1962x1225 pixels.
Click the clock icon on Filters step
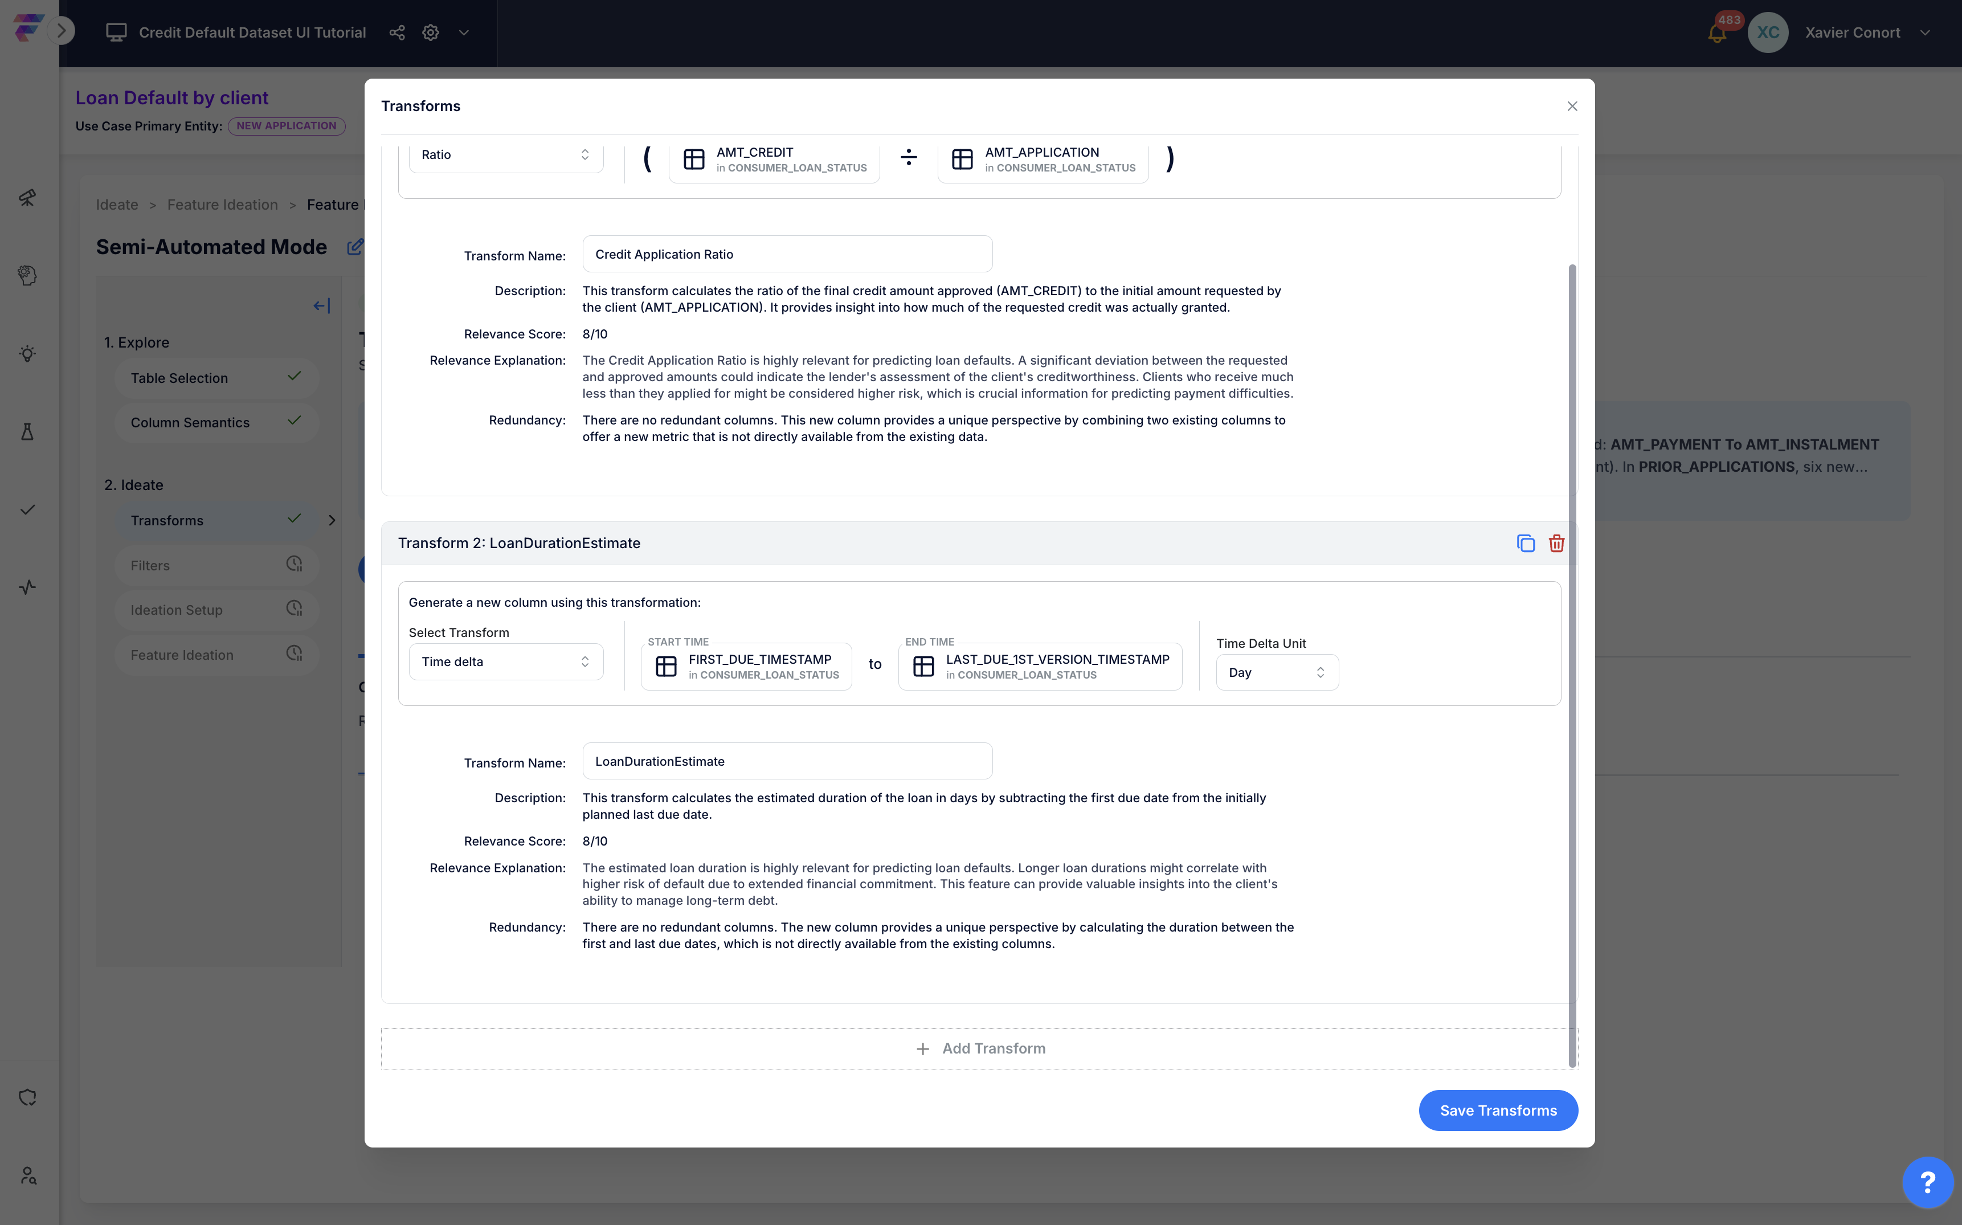[294, 564]
